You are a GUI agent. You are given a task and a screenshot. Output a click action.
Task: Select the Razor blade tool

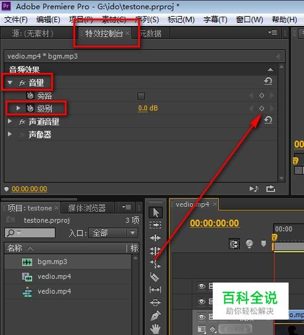(x=155, y=277)
